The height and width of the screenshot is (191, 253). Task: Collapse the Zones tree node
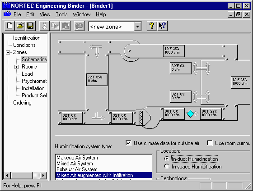[x=8, y=52]
